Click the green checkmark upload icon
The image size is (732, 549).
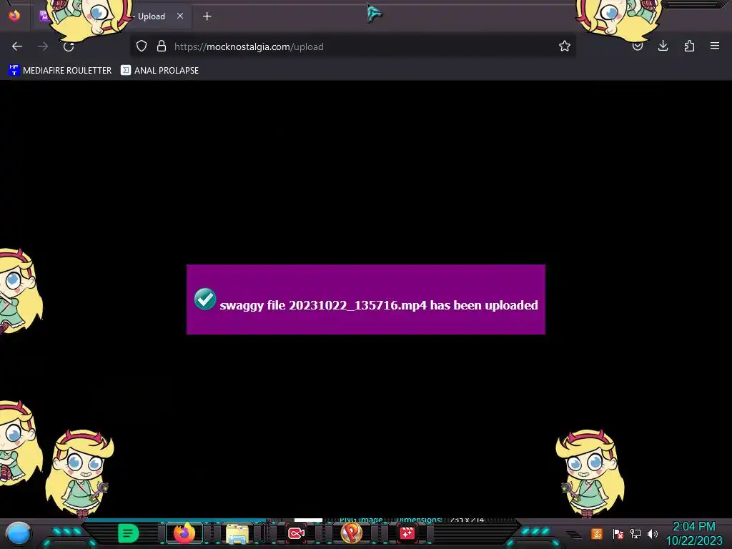(x=205, y=300)
